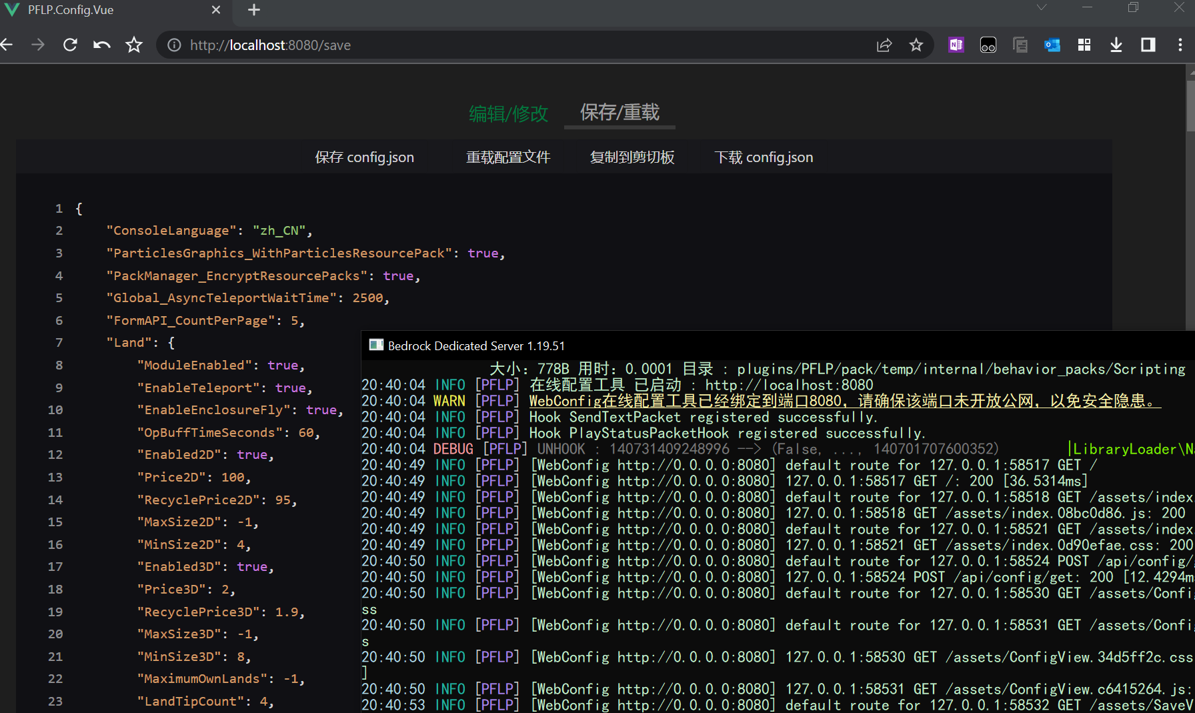Click "MinSize3D" key on line 21
The image size is (1195, 713).
click(x=179, y=657)
